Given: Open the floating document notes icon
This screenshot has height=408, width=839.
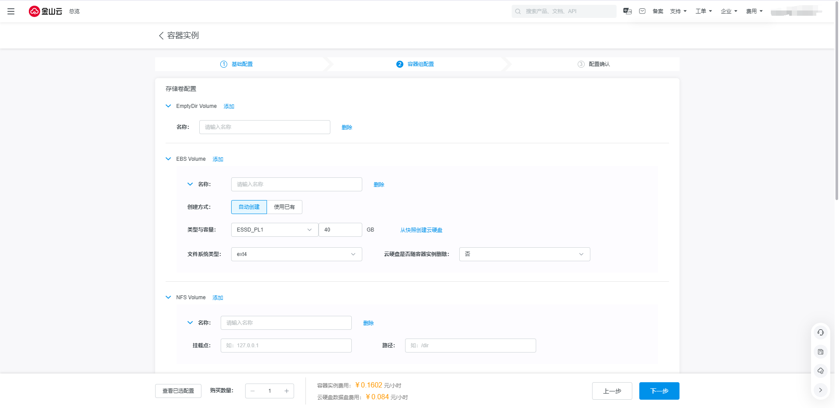Looking at the screenshot, I should (x=820, y=352).
